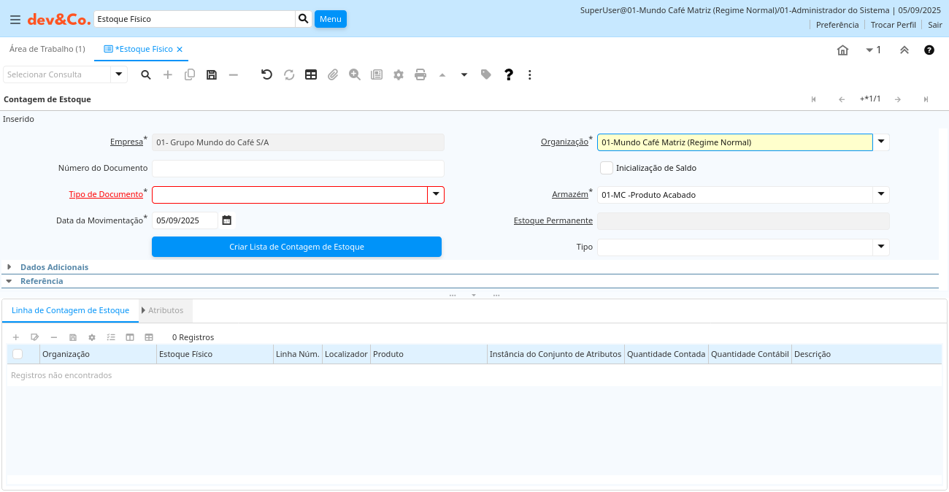Click Criar Lista de Contagem de Estoque button

(296, 247)
